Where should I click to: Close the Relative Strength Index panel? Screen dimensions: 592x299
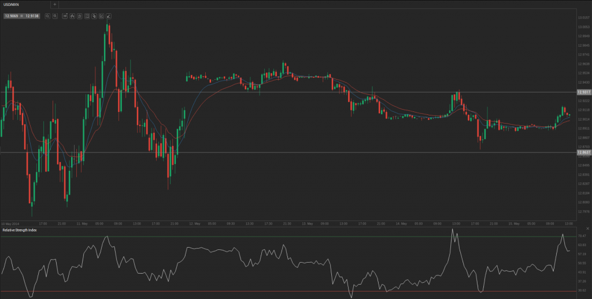click(588, 229)
